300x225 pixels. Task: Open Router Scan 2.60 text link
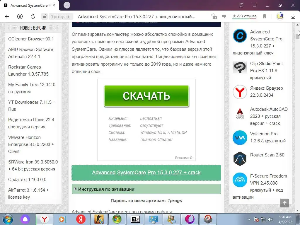267,155
